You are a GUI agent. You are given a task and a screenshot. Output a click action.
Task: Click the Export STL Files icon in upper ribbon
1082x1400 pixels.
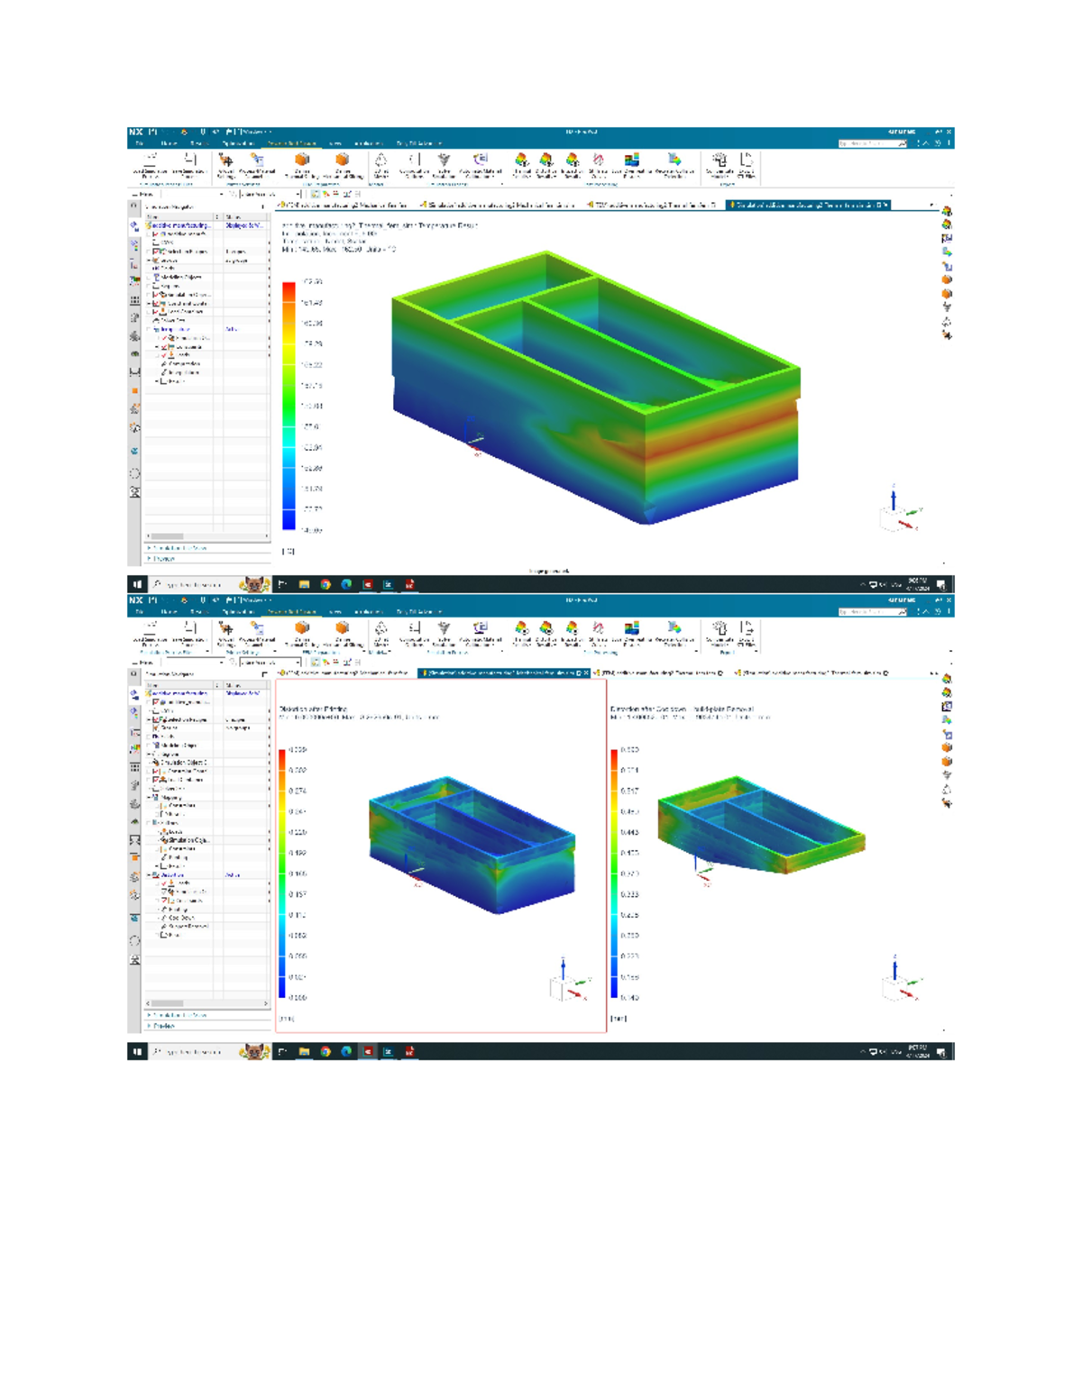746,160
